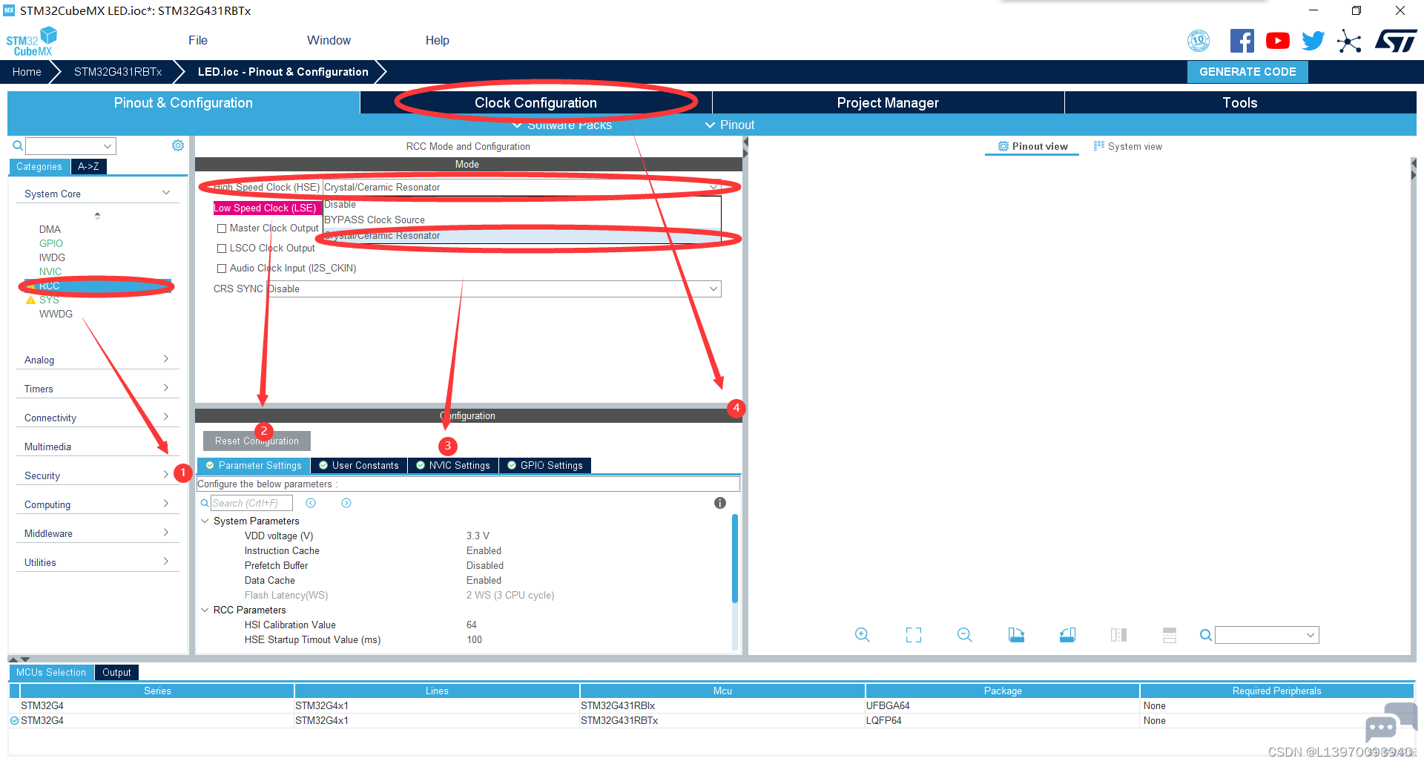
Task: Go to the next parameter search result
Action: (346, 503)
